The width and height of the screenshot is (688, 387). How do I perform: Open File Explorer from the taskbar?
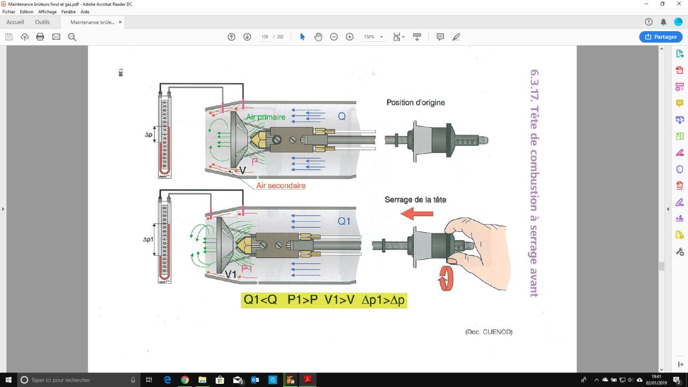(202, 380)
